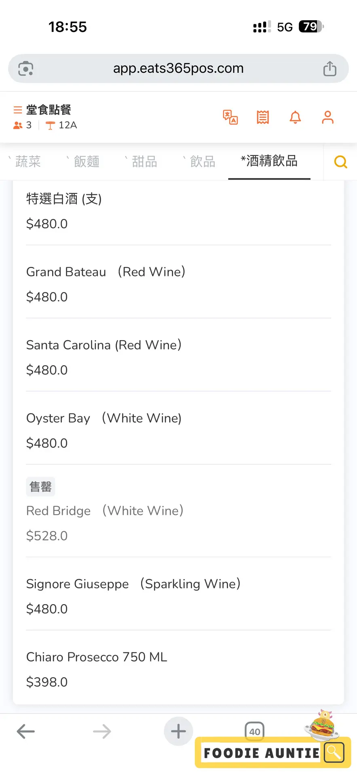Open the order receipt icon

(263, 117)
